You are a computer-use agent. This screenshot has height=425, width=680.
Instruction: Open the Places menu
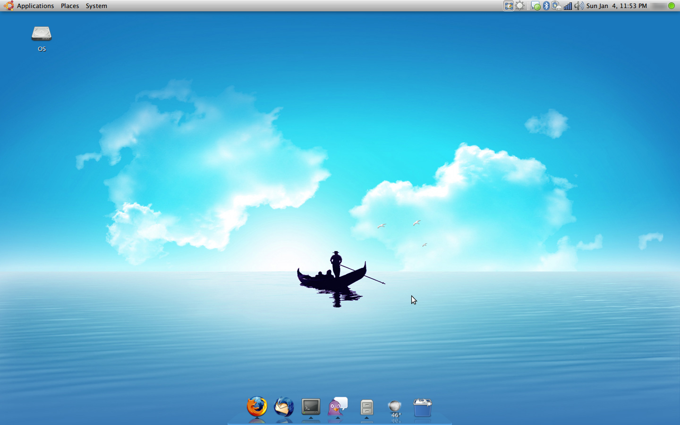(70, 6)
